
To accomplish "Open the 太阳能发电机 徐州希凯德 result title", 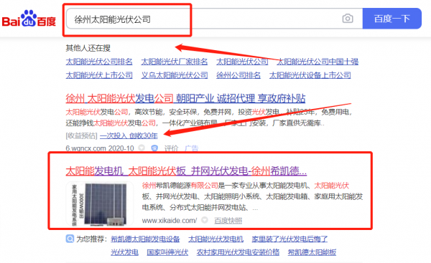I will pyautogui.click(x=186, y=171).
